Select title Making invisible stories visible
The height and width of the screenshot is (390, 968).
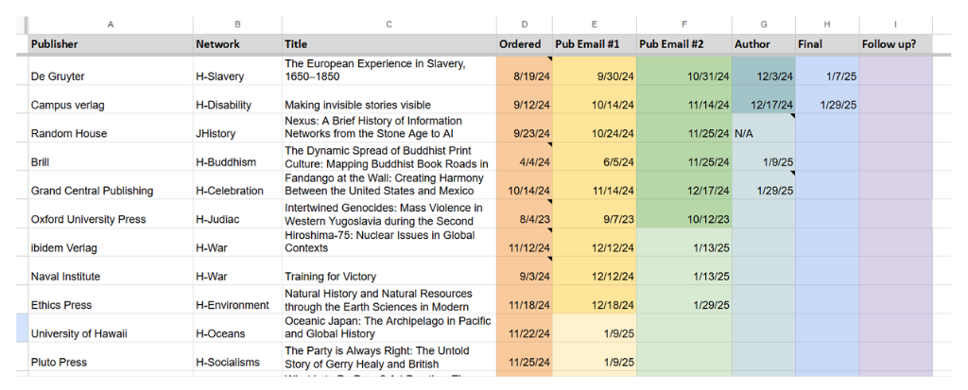click(x=389, y=99)
